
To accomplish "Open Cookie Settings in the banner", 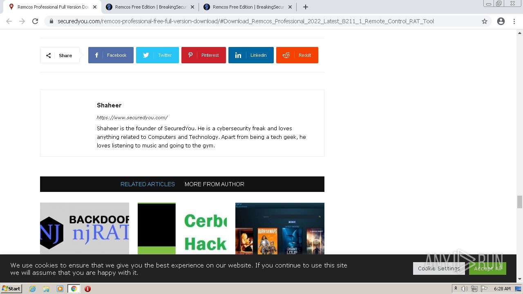I will point(439,268).
